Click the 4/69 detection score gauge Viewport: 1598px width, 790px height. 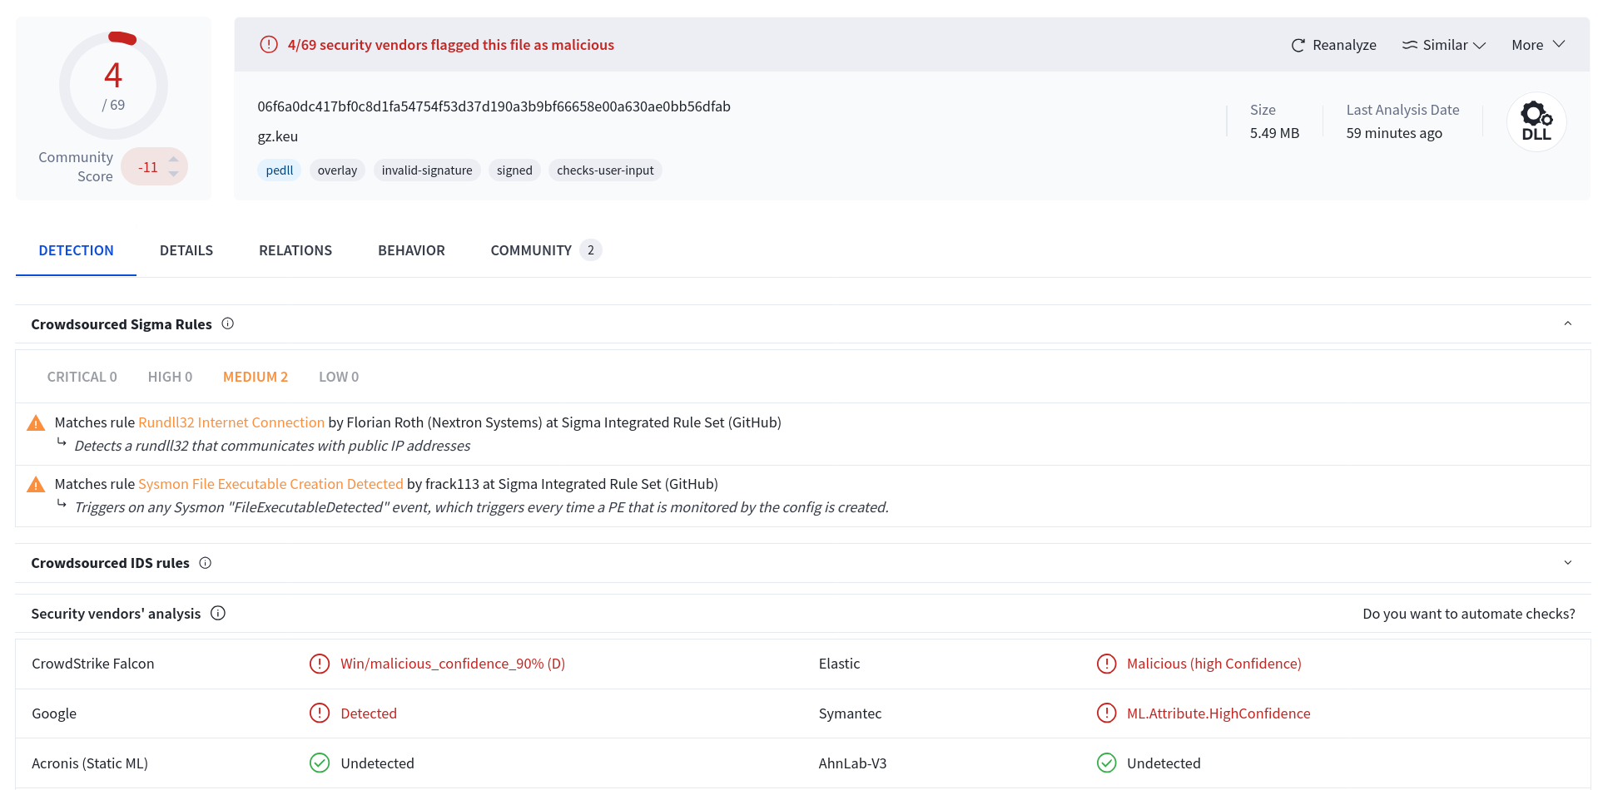[113, 86]
